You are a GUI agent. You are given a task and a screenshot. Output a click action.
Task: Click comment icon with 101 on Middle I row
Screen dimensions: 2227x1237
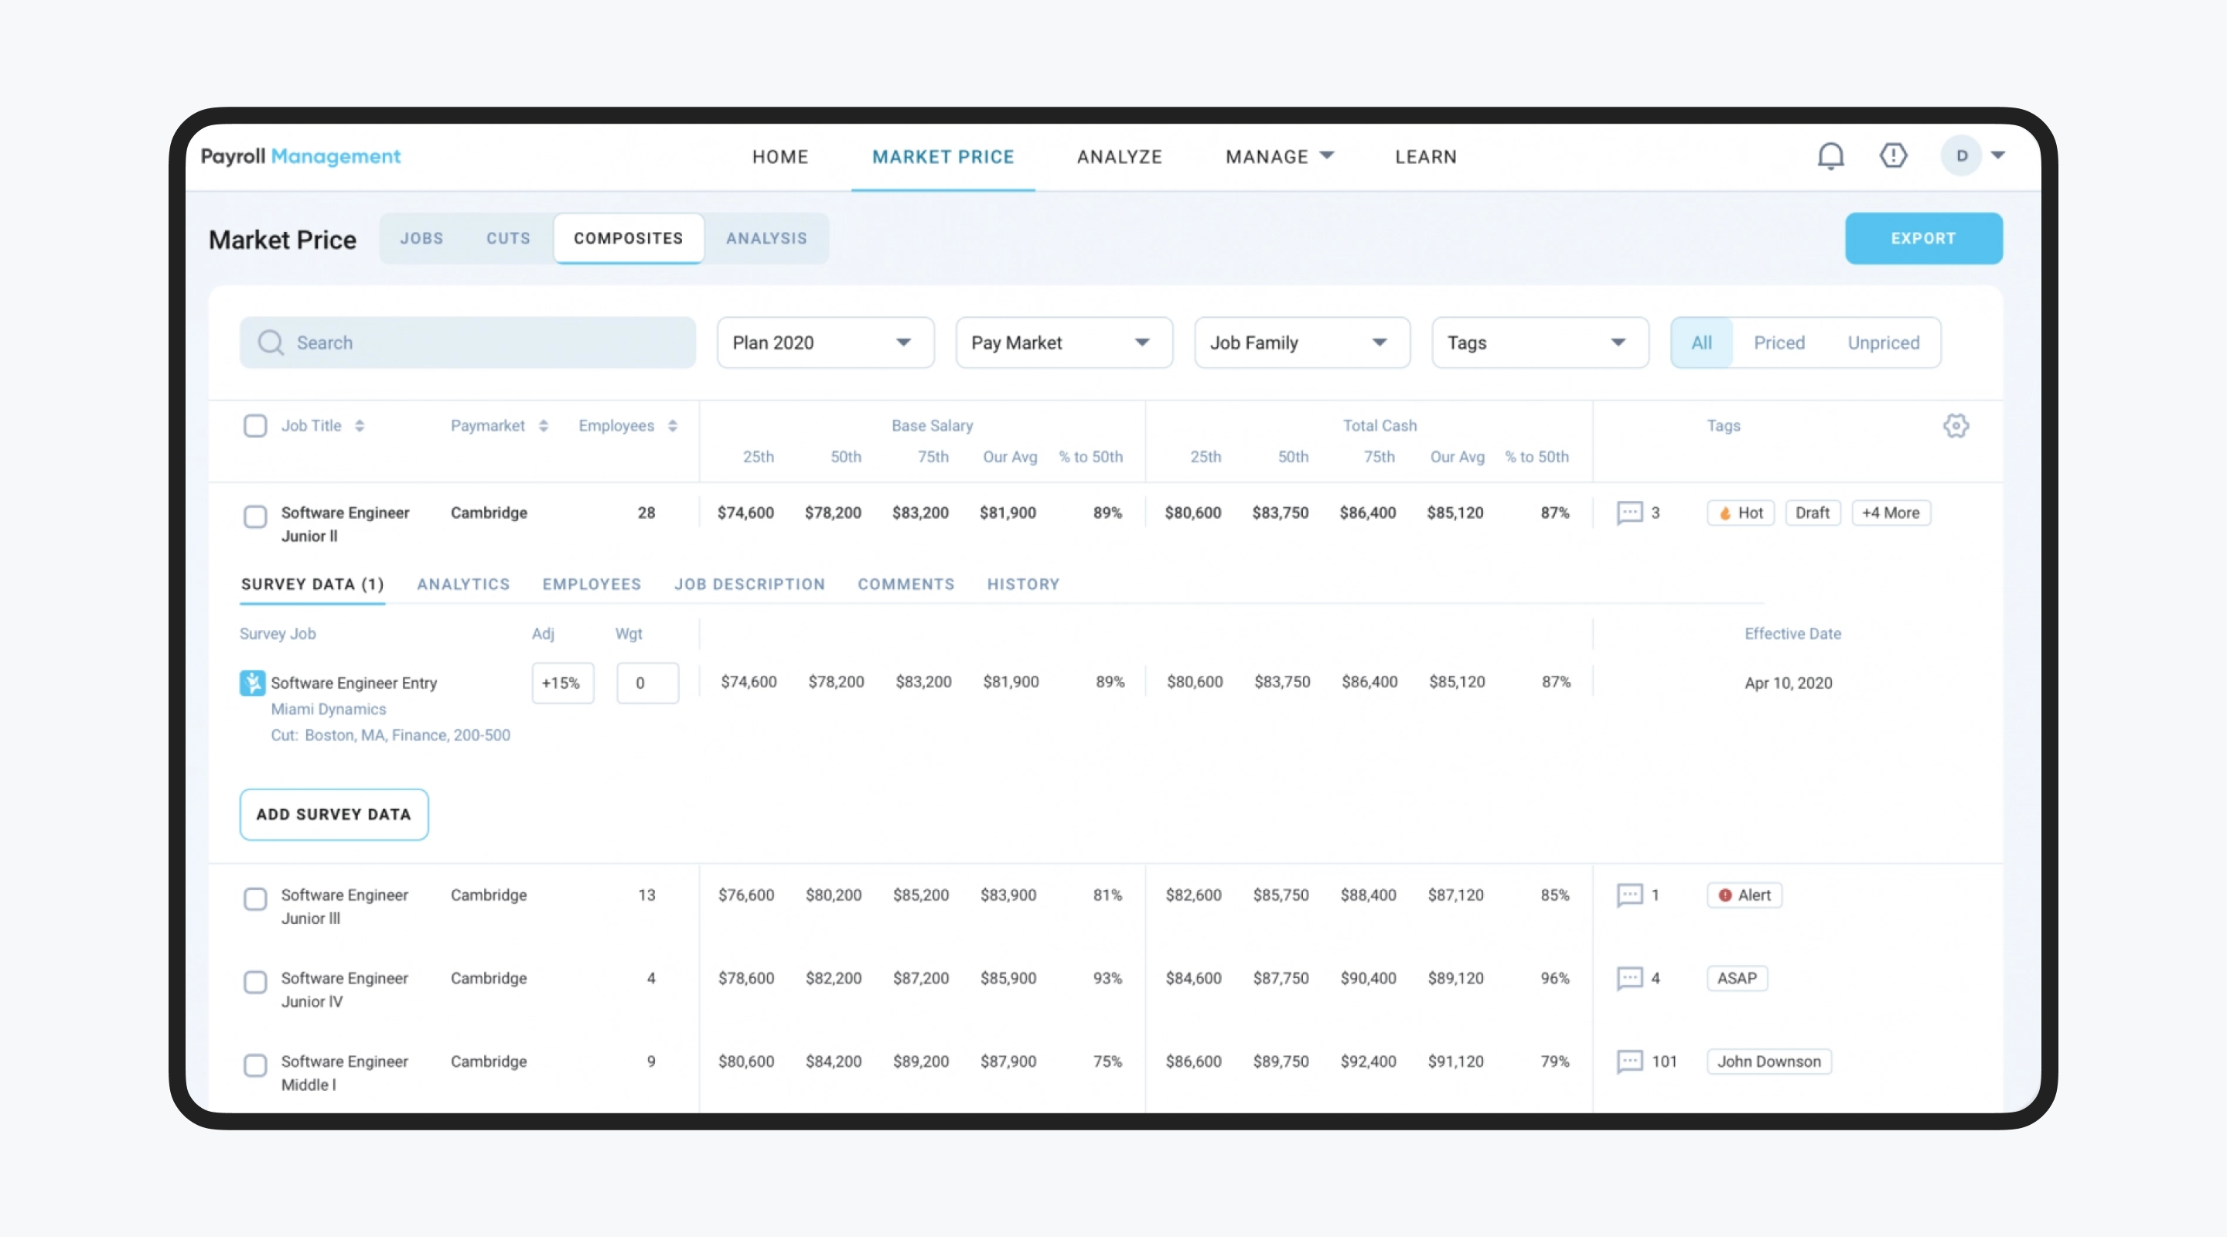[x=1629, y=1062]
